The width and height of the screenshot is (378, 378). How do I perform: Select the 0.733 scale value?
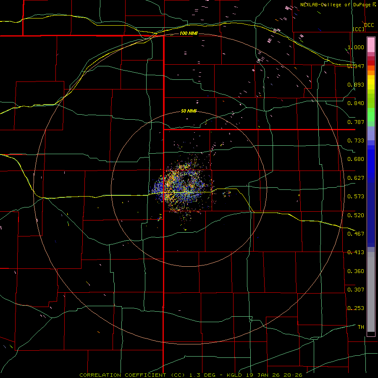point(356,141)
